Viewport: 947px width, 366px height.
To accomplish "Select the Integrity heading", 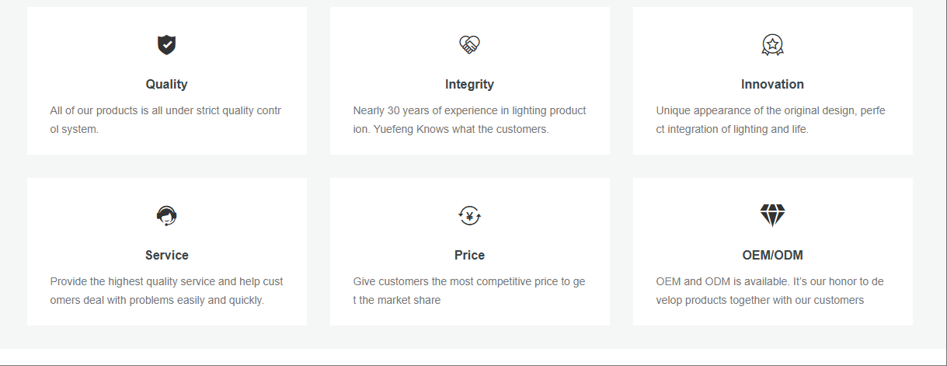I will pos(469,84).
